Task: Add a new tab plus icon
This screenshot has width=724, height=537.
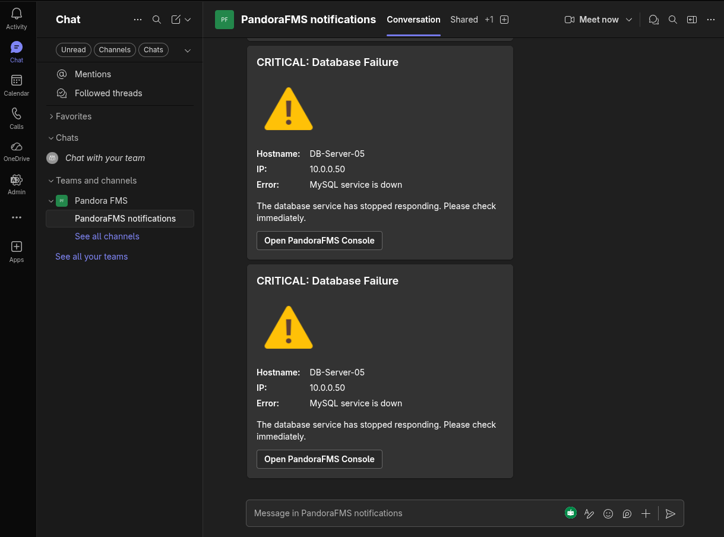Action: coord(504,20)
